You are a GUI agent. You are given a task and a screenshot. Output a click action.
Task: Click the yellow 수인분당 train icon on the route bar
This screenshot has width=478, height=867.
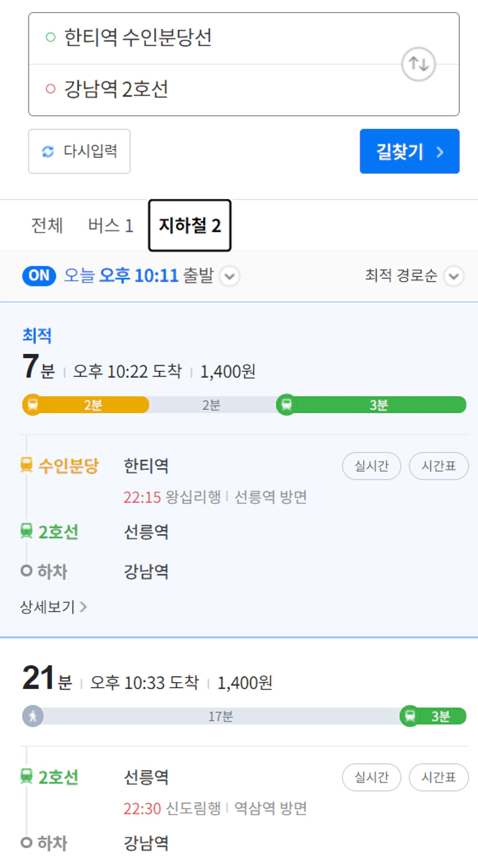(x=33, y=405)
